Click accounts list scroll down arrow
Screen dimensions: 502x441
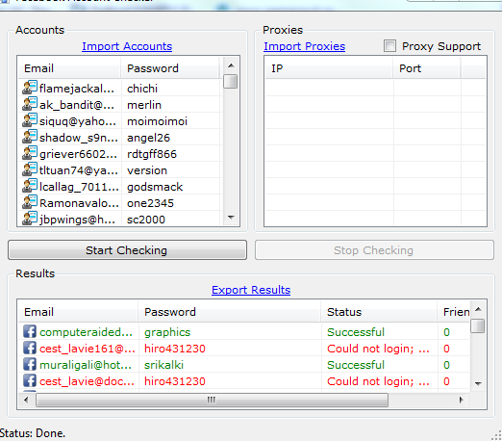pos(231,218)
